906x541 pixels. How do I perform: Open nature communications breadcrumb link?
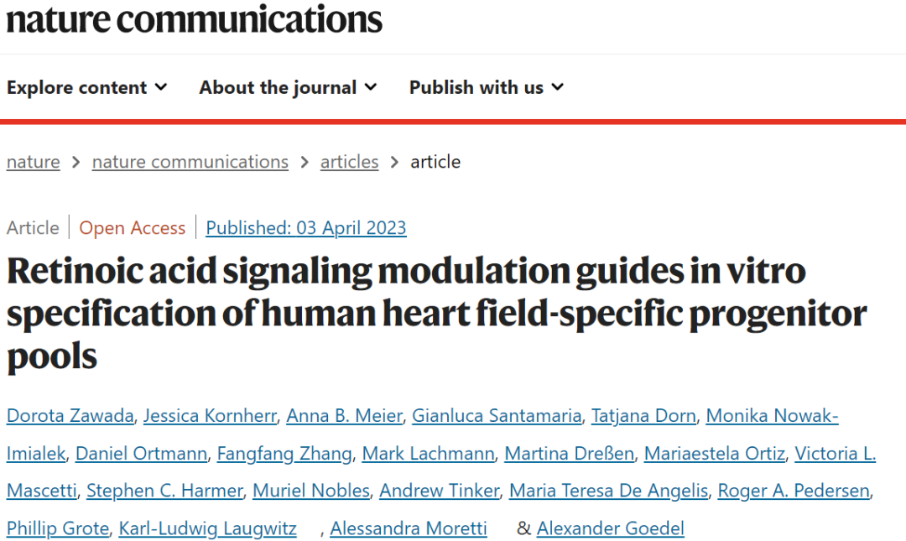tap(190, 162)
